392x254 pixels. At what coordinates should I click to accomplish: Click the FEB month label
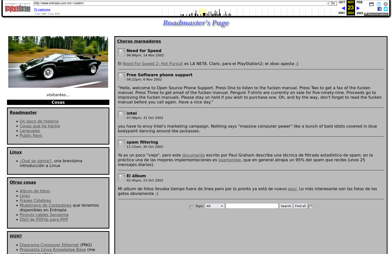[360, 2]
